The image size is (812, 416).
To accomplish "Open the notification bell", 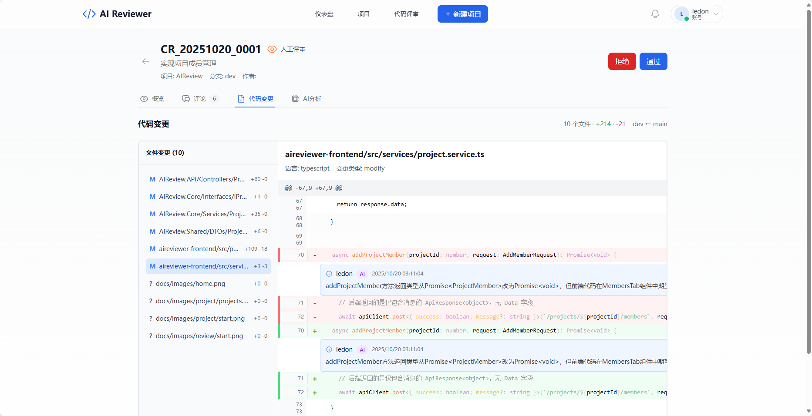I will [x=655, y=14].
